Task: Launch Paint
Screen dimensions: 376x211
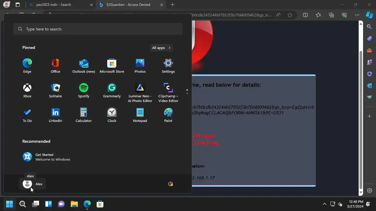Action: coord(168,115)
